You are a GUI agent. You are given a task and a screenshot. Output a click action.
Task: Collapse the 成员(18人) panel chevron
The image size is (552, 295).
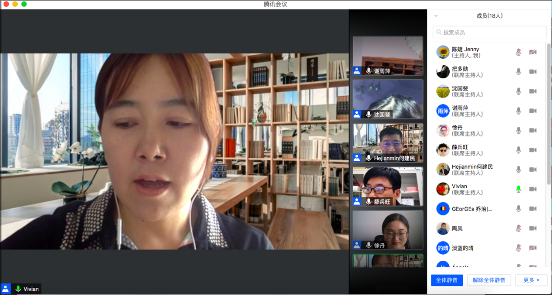click(x=436, y=16)
